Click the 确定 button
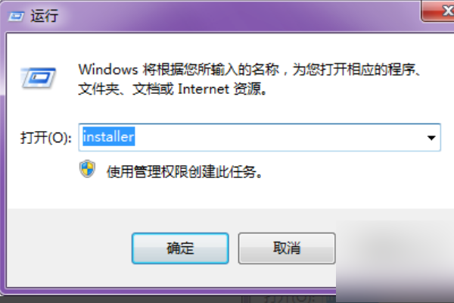Viewport: 454px width, 303px height. 180,248
